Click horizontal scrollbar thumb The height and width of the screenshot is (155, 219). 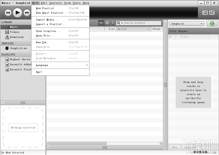78,143
